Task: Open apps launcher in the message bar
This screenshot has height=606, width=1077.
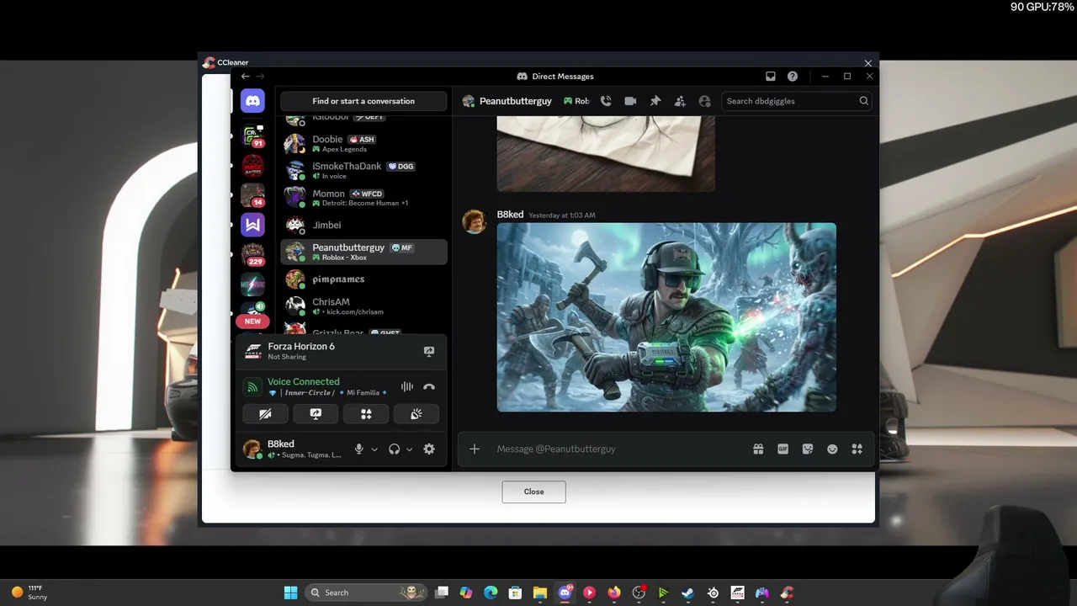Action: click(857, 449)
